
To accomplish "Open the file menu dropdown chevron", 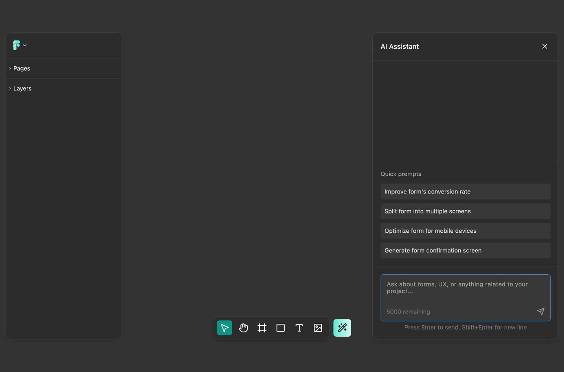I will point(24,45).
